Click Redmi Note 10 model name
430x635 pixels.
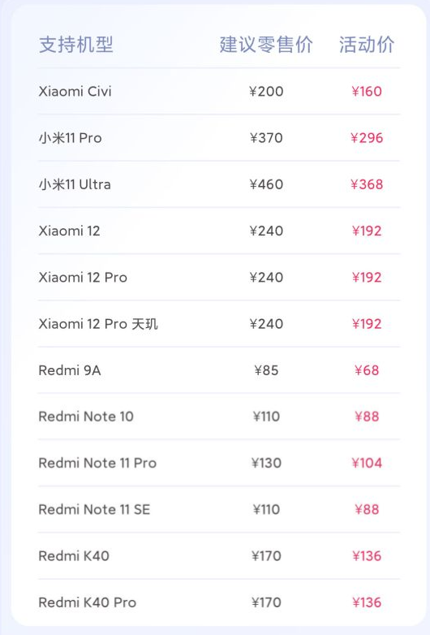[x=86, y=417]
